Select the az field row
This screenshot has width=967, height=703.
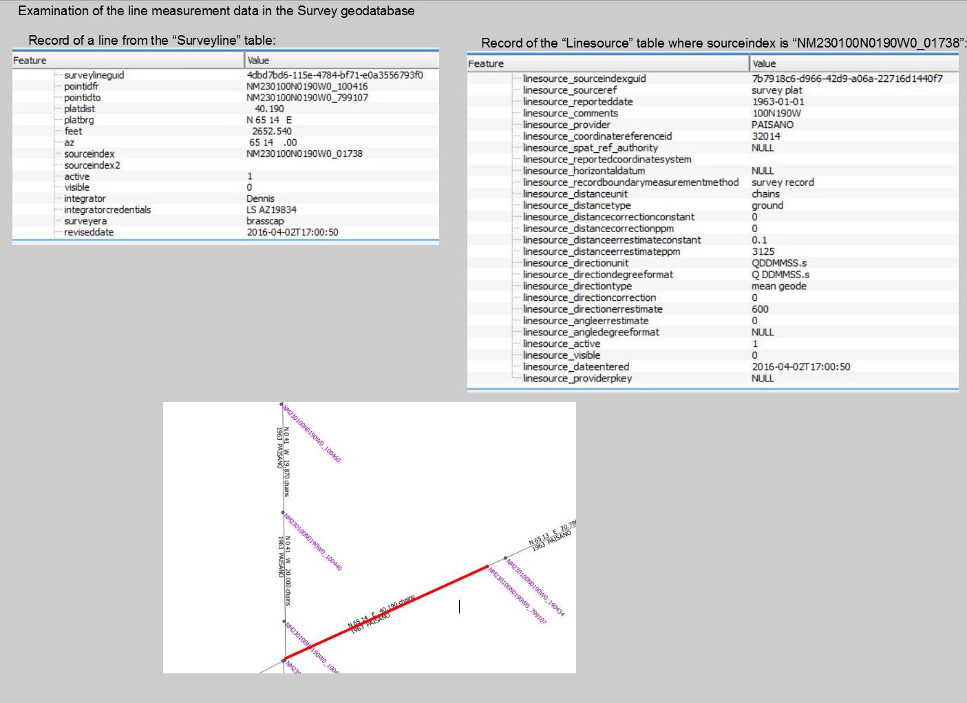[226, 143]
